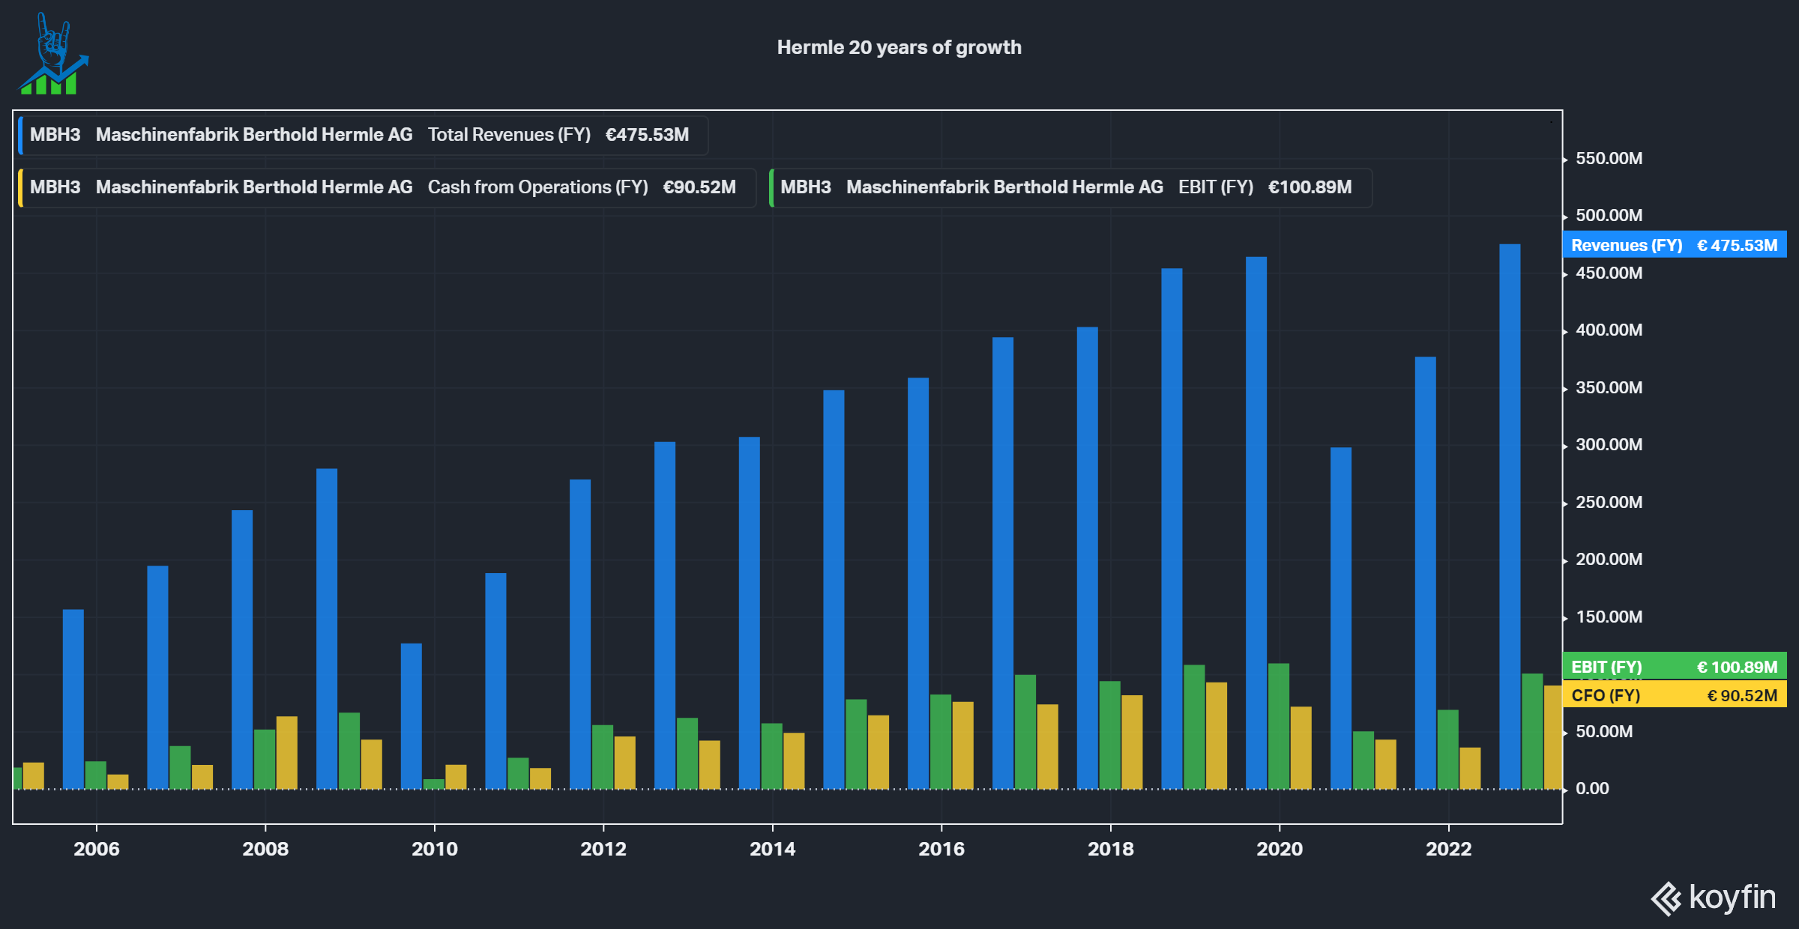Click the 2010 x-axis label

(x=434, y=849)
